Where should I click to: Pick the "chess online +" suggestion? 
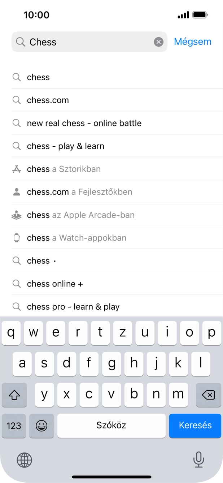[55, 284]
